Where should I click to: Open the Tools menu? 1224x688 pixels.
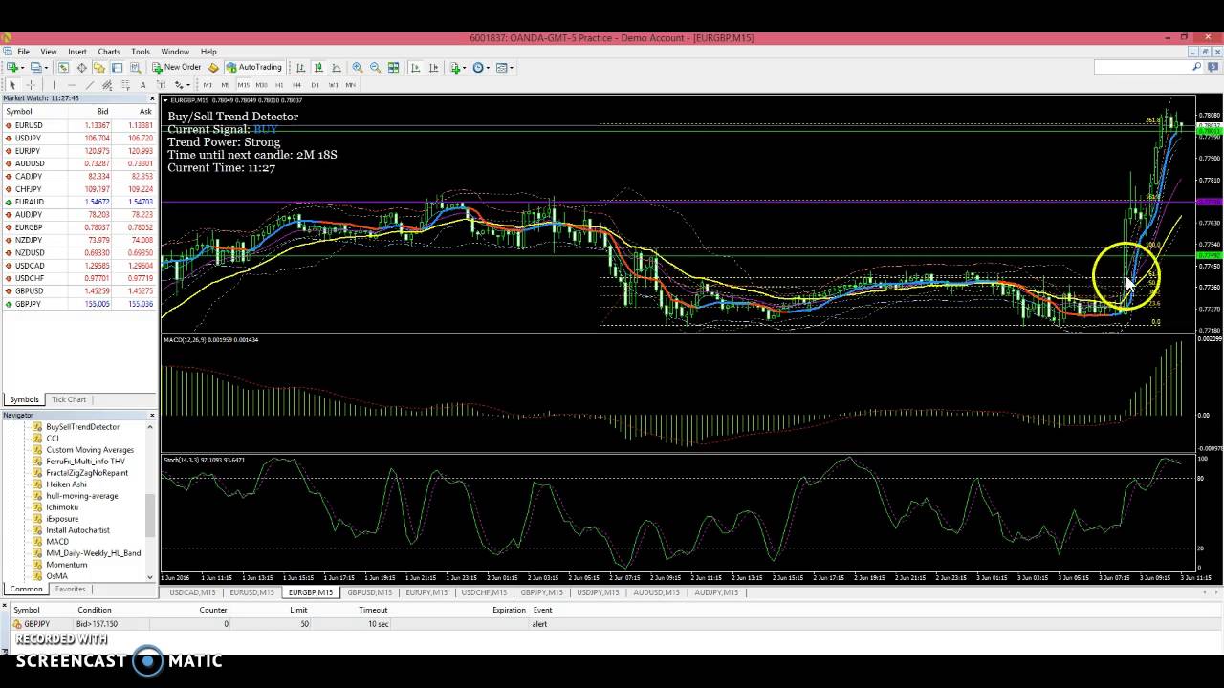(140, 52)
